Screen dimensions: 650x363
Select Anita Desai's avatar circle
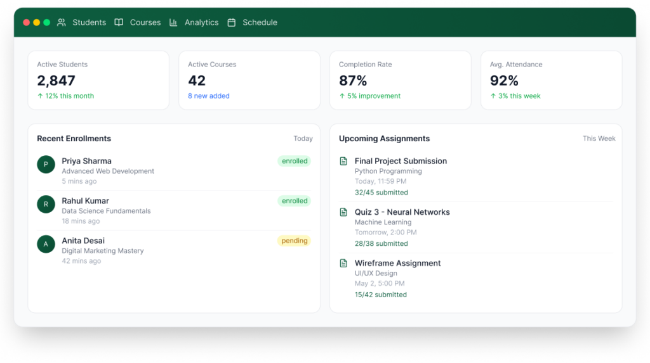click(46, 245)
